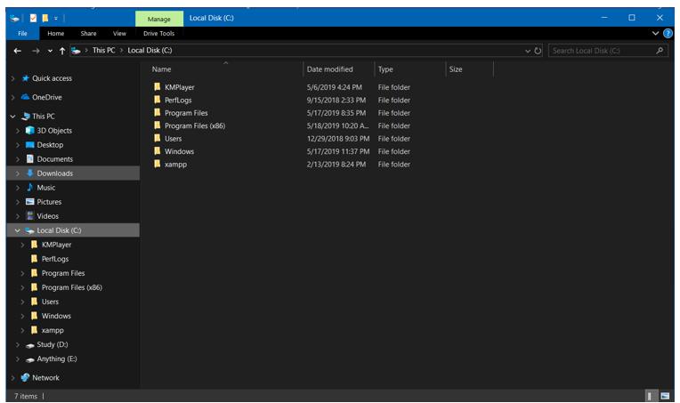Switch to details view in status bar
The image size is (680, 403).
click(x=651, y=395)
